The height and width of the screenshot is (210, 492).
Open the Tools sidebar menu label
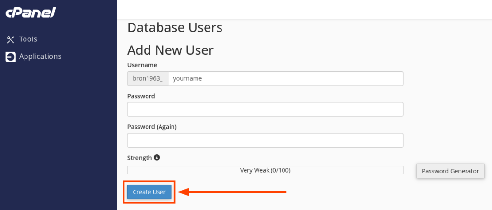point(28,39)
